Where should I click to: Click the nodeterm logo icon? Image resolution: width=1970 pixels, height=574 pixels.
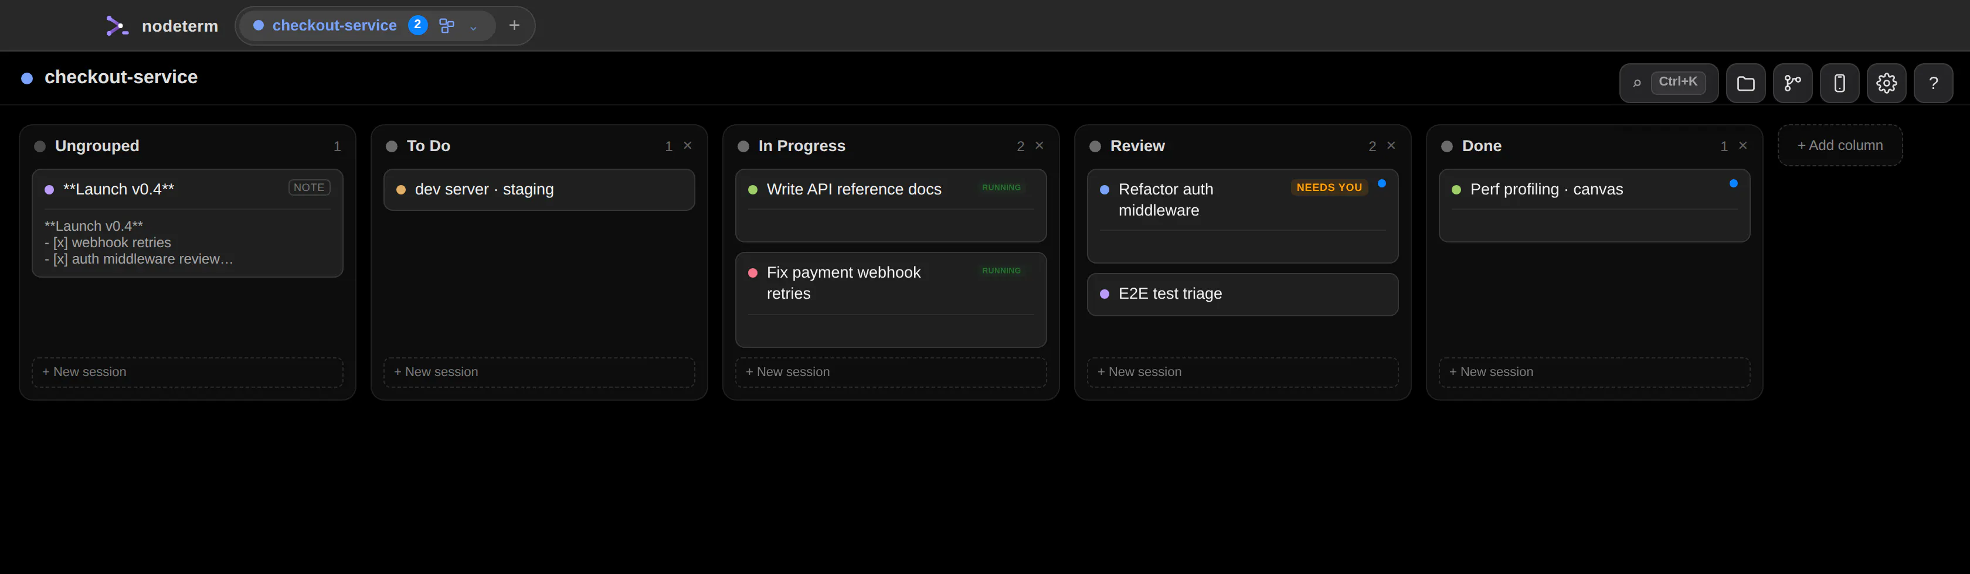[x=116, y=26]
